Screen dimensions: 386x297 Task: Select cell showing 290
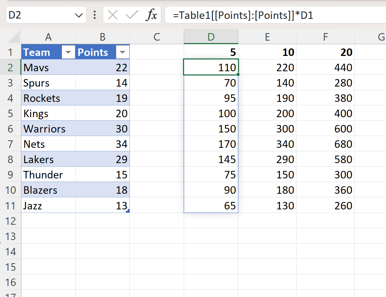pos(267,159)
